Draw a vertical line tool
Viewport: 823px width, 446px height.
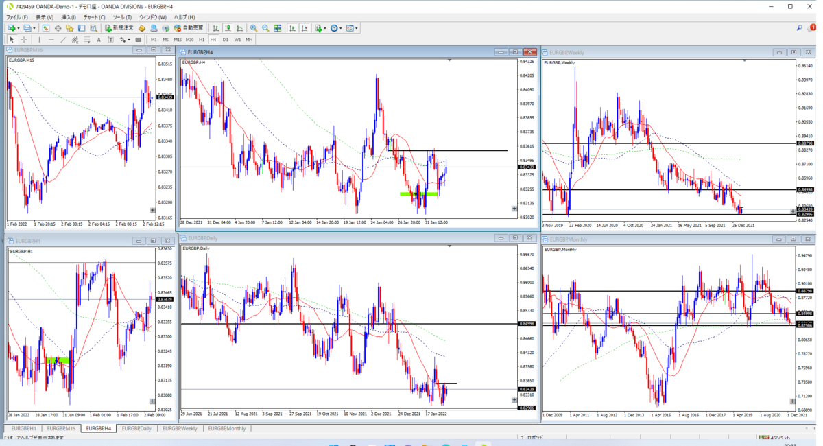tap(39, 40)
